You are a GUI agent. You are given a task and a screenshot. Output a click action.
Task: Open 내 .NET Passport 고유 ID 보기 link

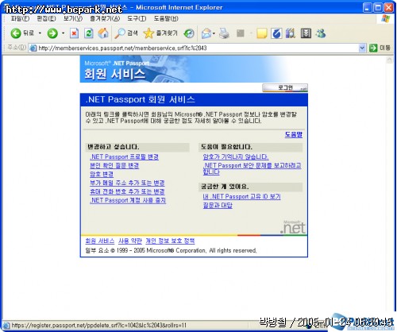(241, 196)
